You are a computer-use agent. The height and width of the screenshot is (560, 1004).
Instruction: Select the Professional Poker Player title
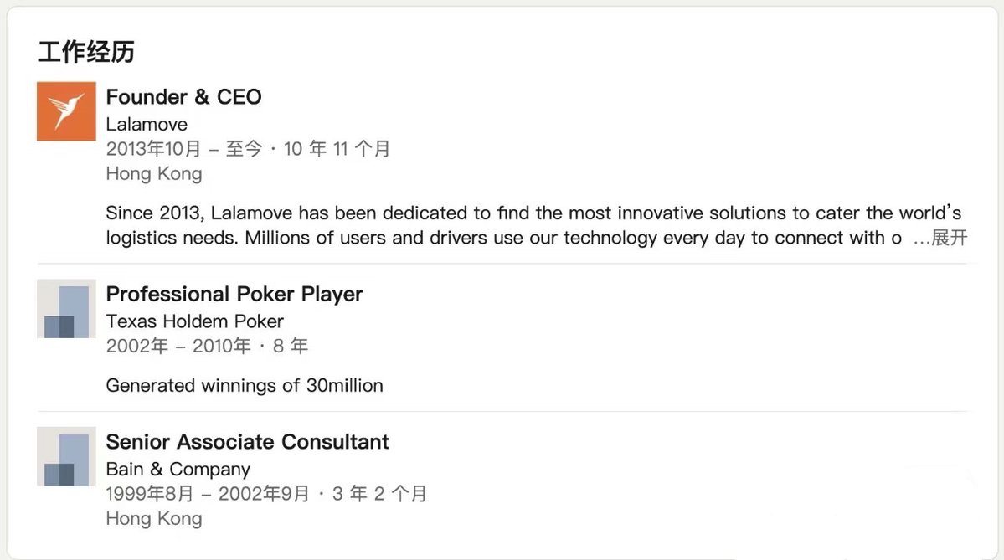click(x=234, y=294)
